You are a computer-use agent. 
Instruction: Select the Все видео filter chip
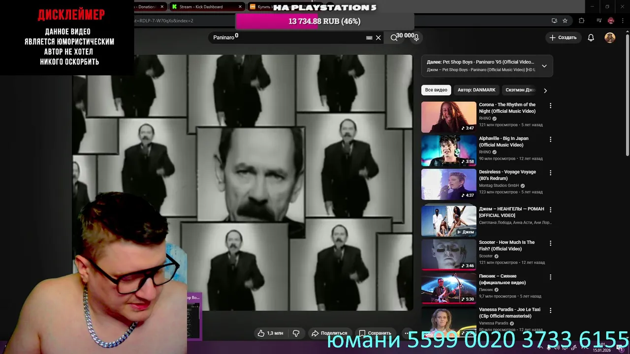(436, 90)
